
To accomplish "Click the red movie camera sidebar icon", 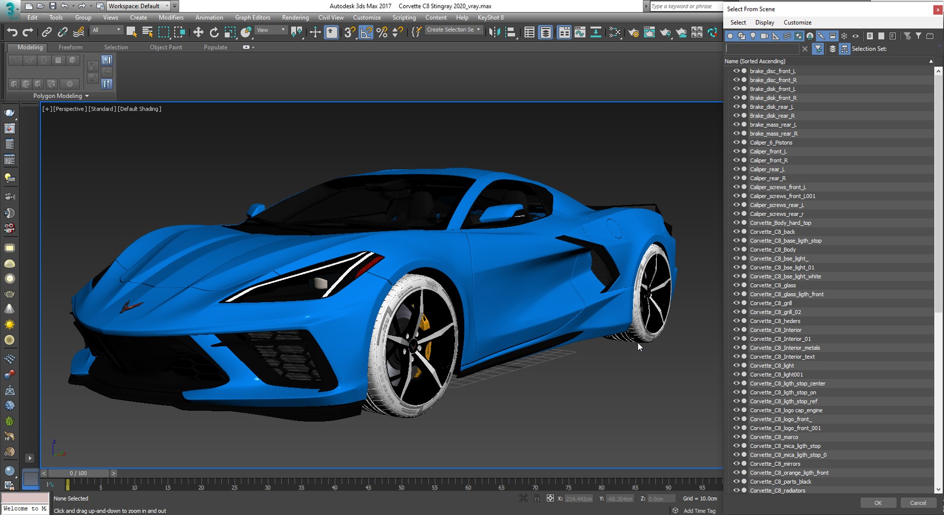I will pyautogui.click(x=9, y=228).
